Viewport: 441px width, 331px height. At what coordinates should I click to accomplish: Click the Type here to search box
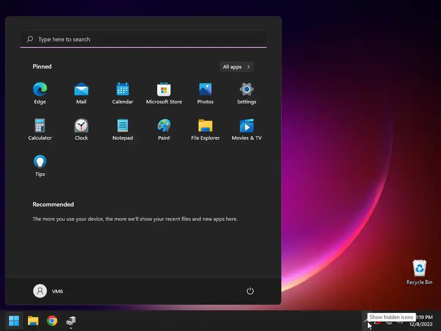[x=143, y=39]
